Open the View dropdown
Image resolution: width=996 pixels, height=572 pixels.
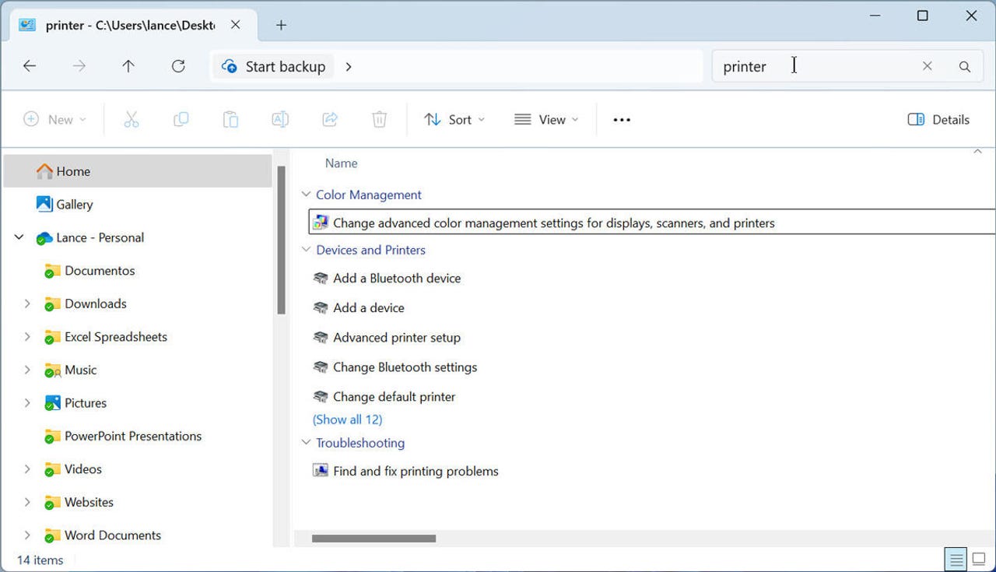pos(547,119)
